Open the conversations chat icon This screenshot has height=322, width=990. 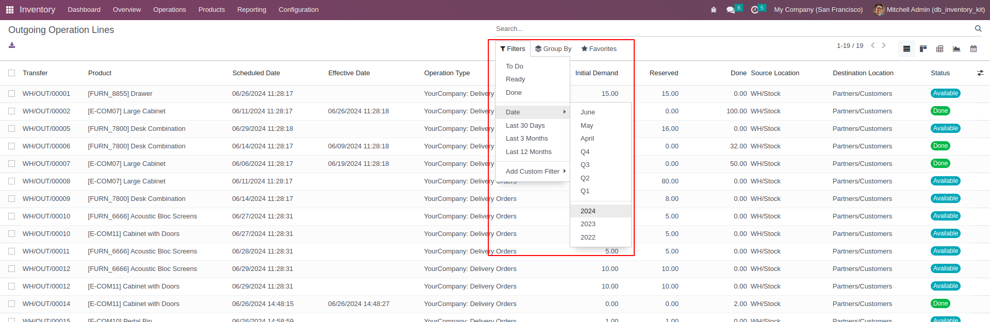click(731, 10)
